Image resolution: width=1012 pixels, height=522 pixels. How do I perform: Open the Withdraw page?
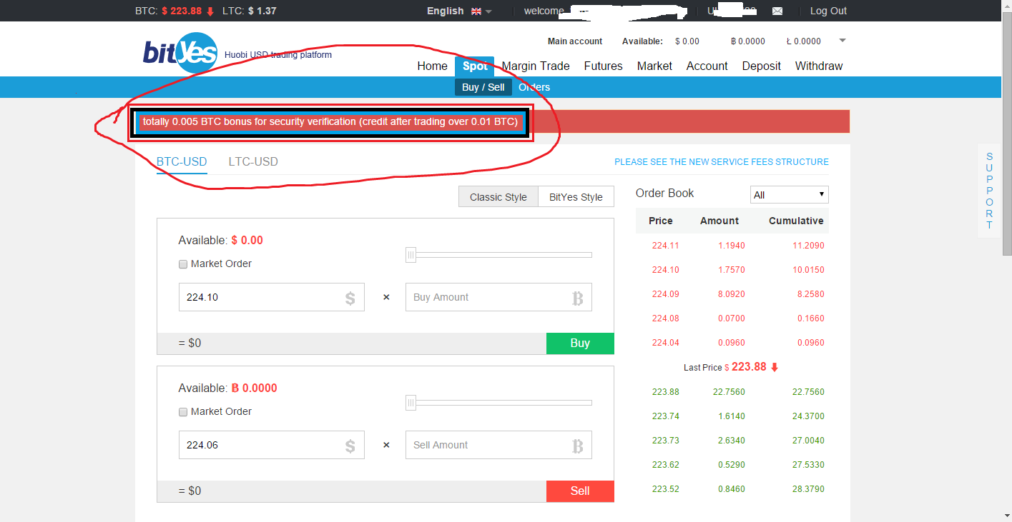point(819,66)
